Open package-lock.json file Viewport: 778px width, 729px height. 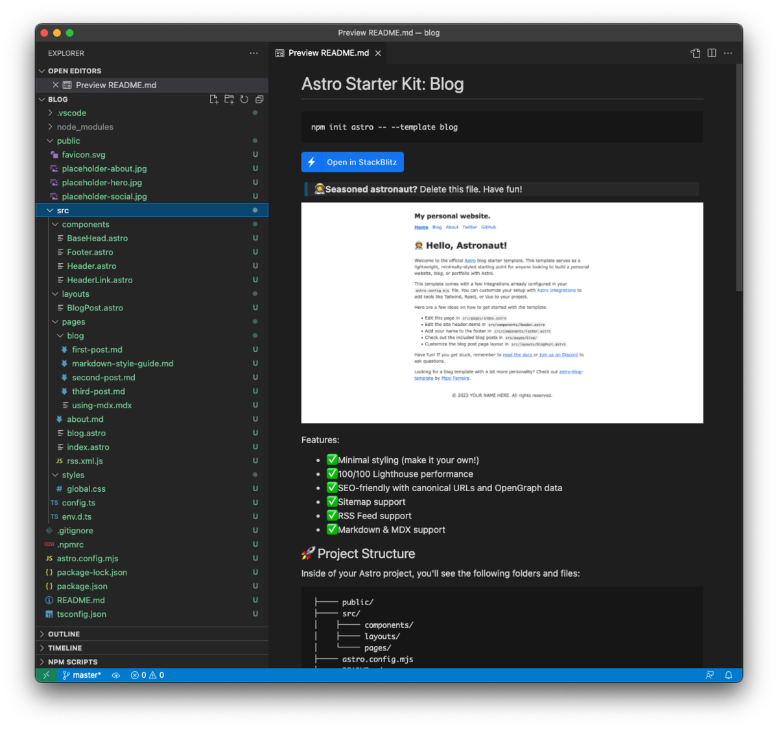[152, 573]
